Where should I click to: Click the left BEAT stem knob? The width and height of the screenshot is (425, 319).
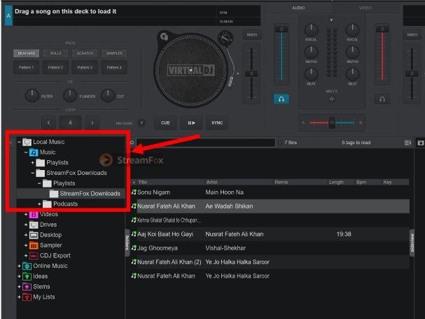click(311, 74)
